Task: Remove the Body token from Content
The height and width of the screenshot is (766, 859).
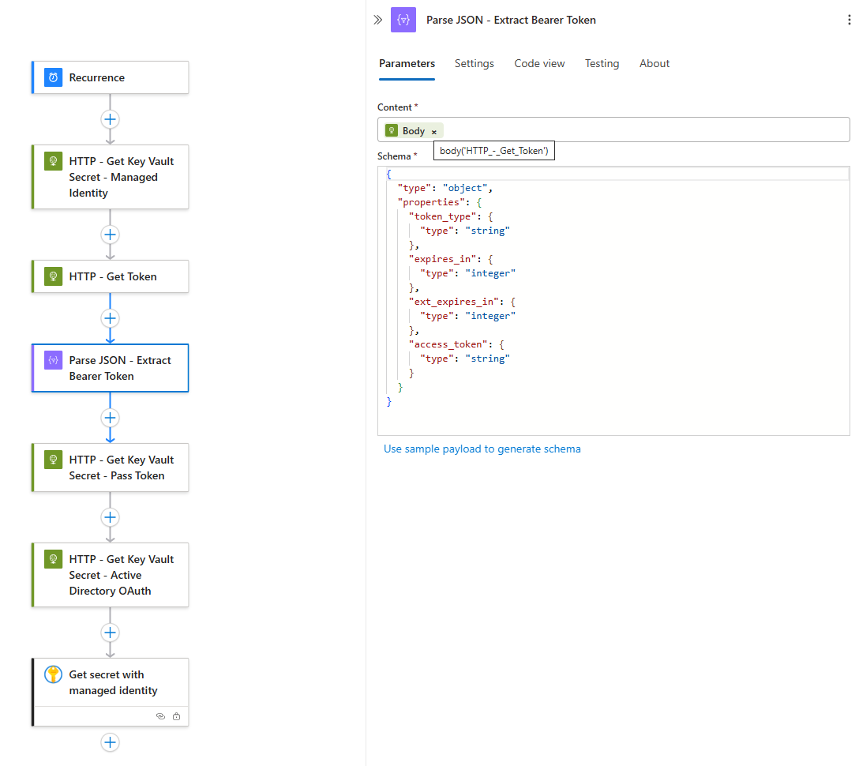Action: click(x=434, y=131)
